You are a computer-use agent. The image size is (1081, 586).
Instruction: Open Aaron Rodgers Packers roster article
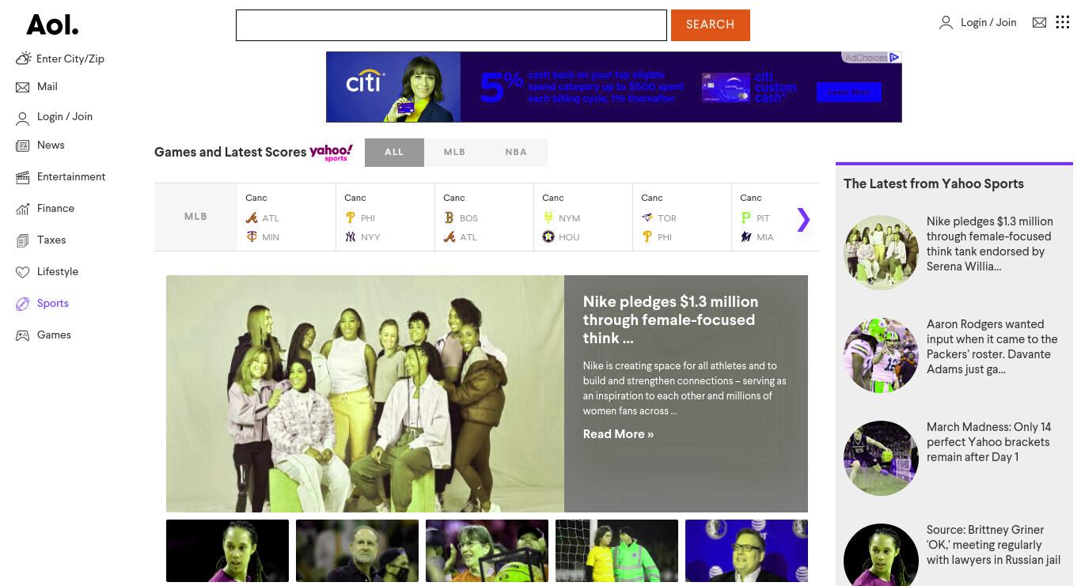992,346
